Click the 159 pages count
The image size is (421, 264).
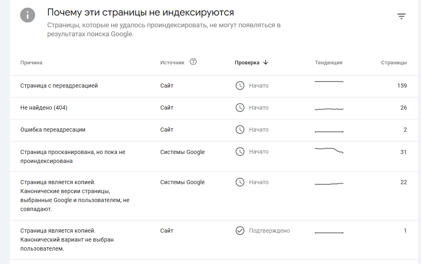point(402,86)
